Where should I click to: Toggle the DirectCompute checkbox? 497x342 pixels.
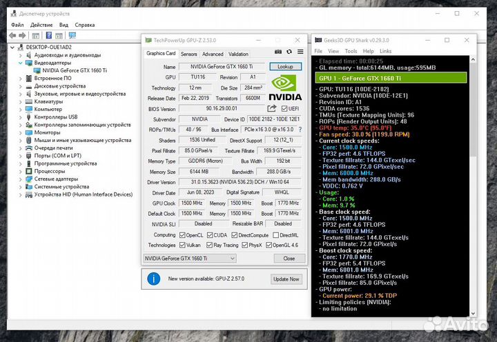tap(235, 235)
